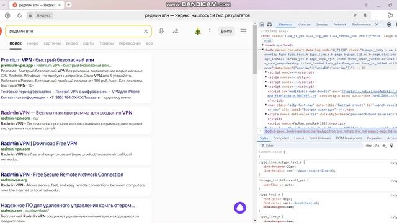This screenshot has height=223, width=397.
Task: Toggle the computed styles sidebar icon
Action: [391, 146]
